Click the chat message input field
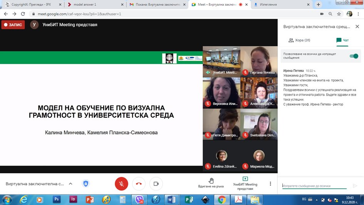 314,186
